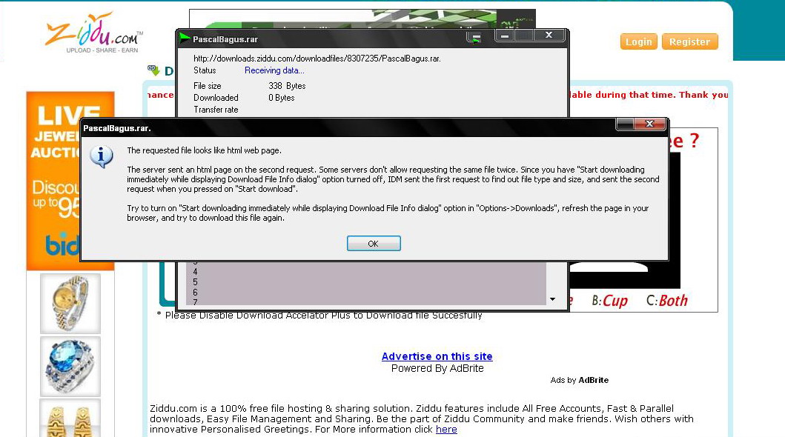
Task: Click the green download arrow icon beside page heading
Action: point(153,70)
